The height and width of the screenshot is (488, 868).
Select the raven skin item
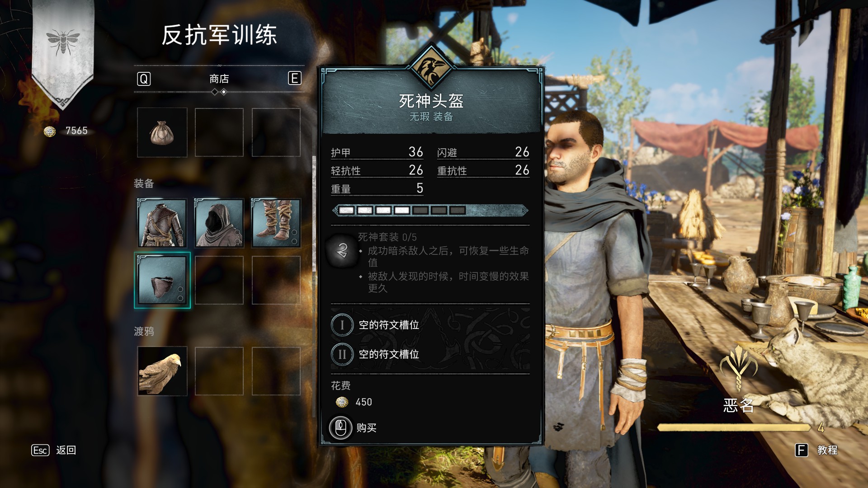point(162,371)
